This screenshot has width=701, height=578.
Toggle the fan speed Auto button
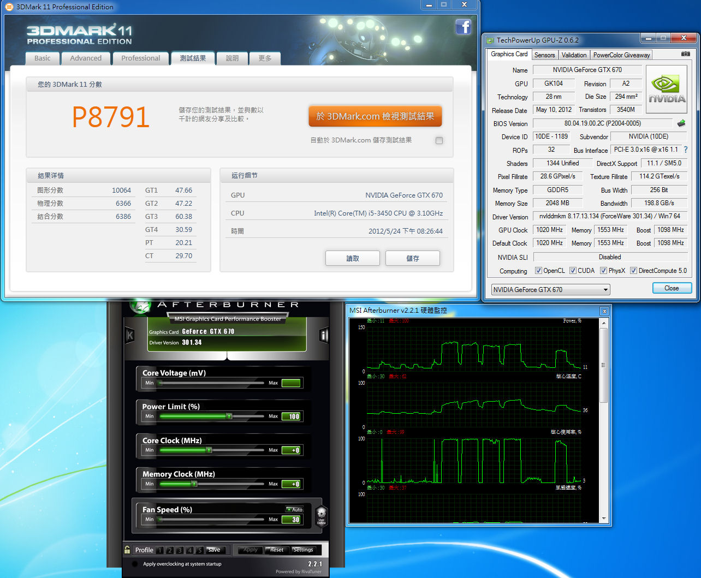294,509
